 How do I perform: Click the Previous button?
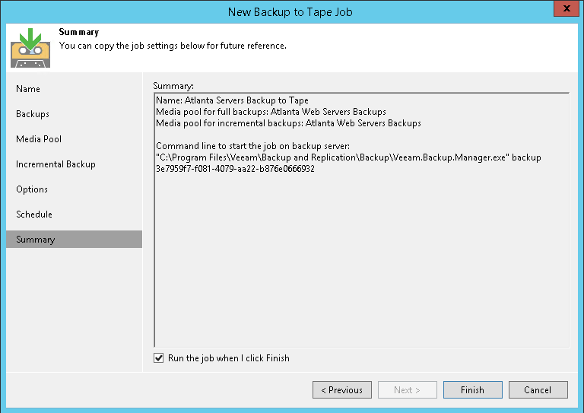[342, 390]
